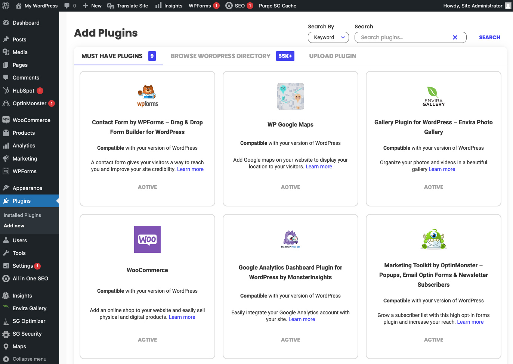Open Analytics in the sidebar
The height and width of the screenshot is (364, 513).
pos(30,146)
